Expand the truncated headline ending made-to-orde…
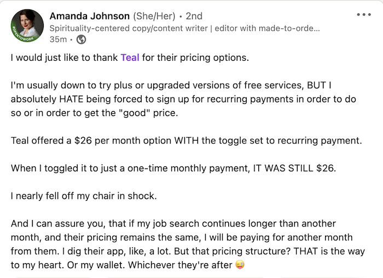The height and width of the screenshot is (278, 383). [x=289, y=28]
